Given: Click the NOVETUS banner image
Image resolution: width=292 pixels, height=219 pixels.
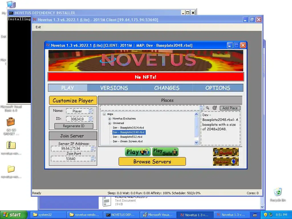Looking at the screenshot, I should tap(146, 60).
